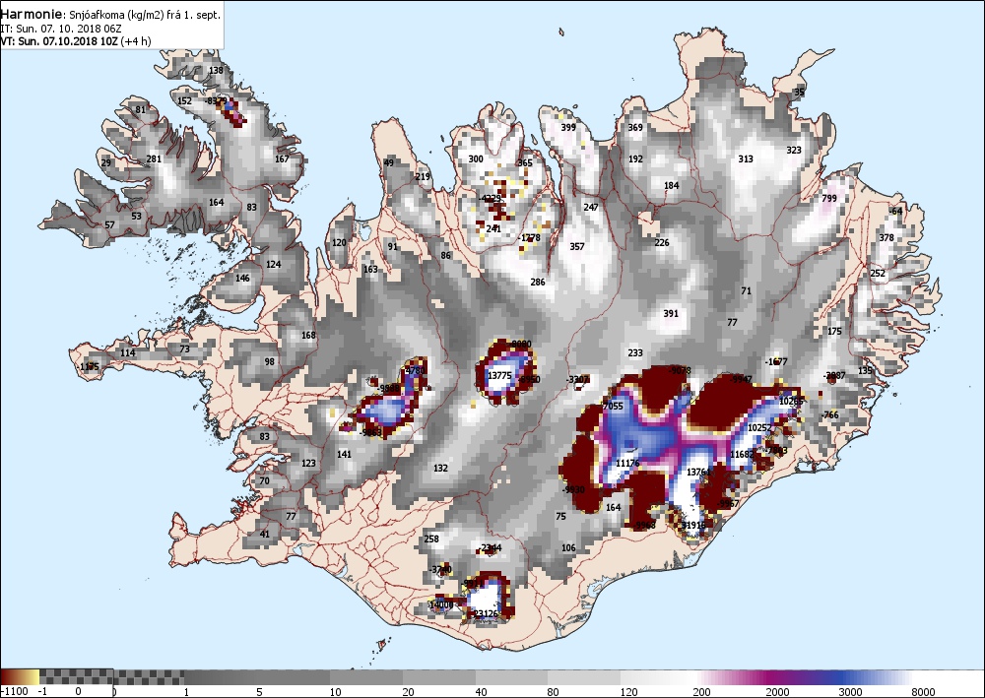This screenshot has width=985, height=698.
Task: Click map value 13775 on Hofsjökull glacier
Action: tap(499, 375)
